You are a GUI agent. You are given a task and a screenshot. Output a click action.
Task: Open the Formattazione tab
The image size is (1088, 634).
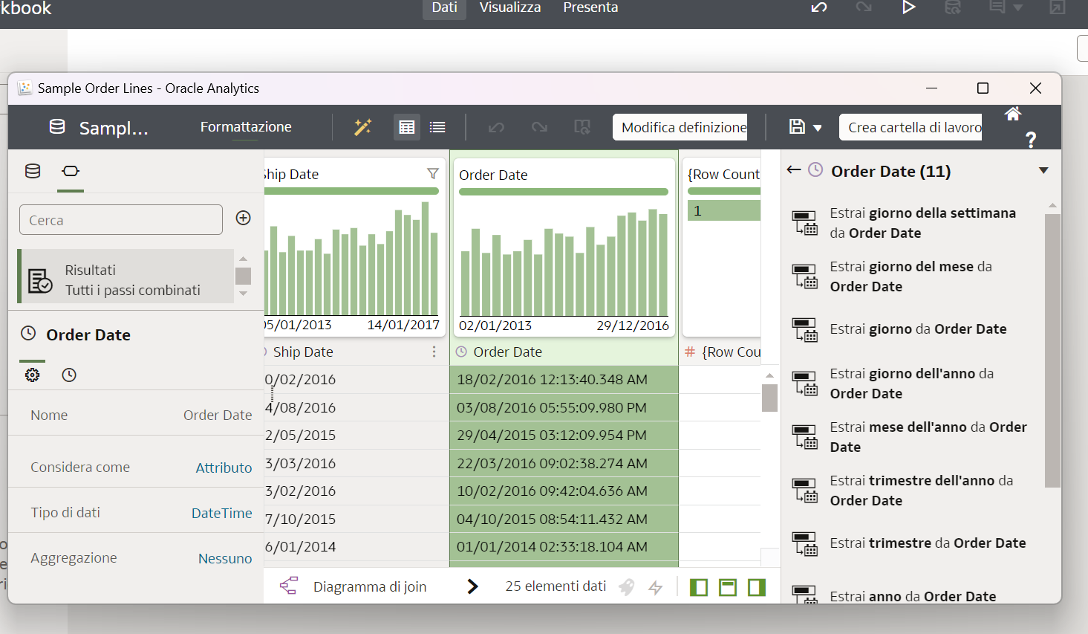coord(246,127)
